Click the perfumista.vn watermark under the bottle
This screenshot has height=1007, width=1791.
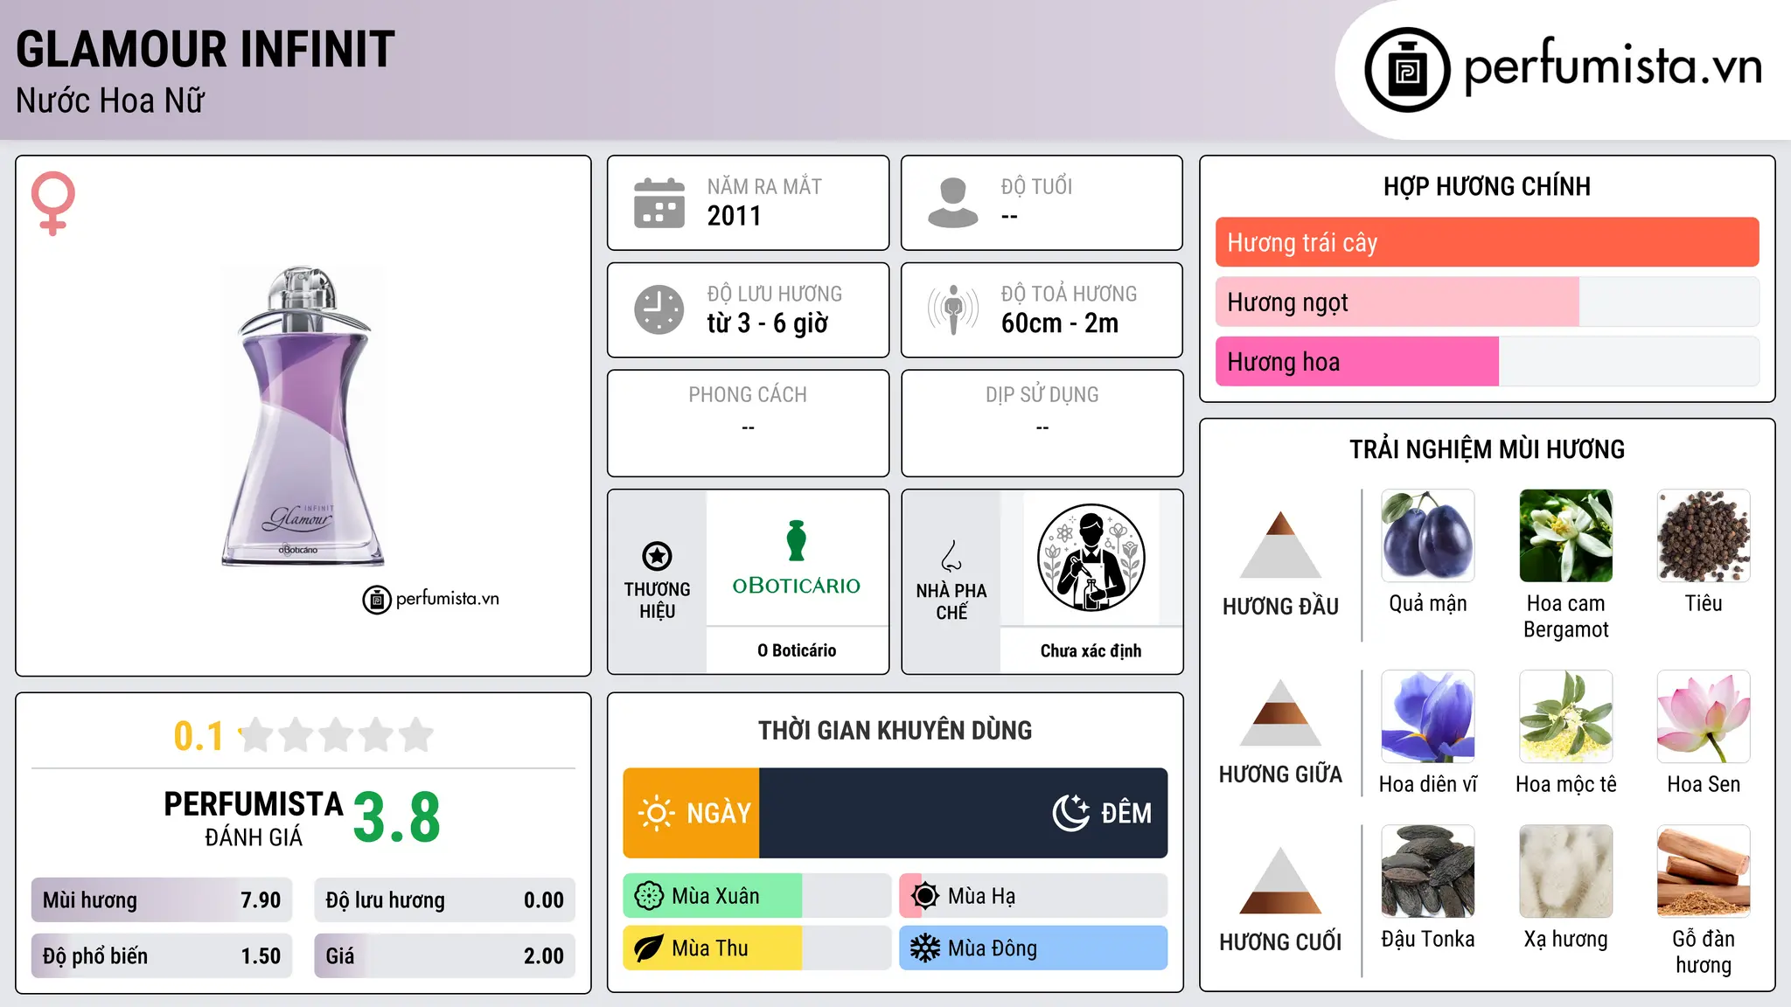(x=431, y=600)
